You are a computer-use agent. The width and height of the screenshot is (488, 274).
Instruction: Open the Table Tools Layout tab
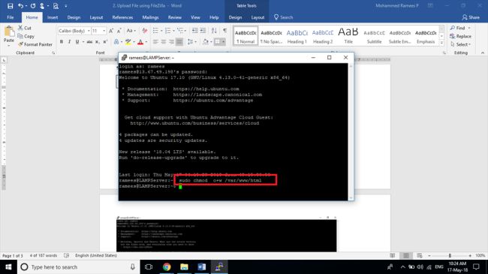pyautogui.click(x=258, y=17)
